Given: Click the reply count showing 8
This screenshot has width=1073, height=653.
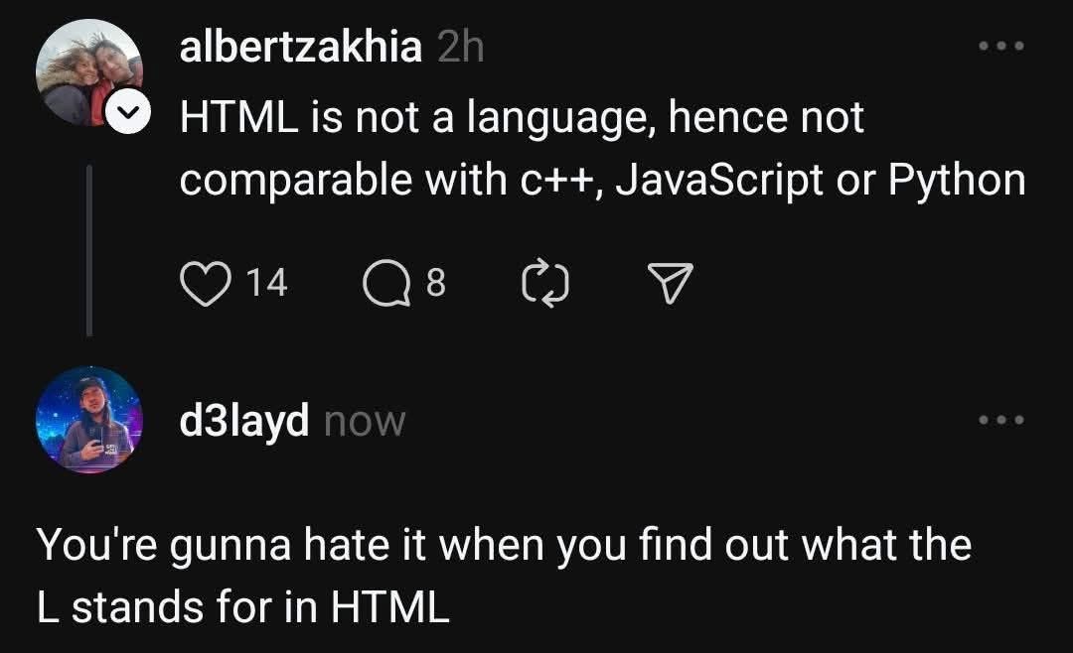Looking at the screenshot, I should (435, 285).
